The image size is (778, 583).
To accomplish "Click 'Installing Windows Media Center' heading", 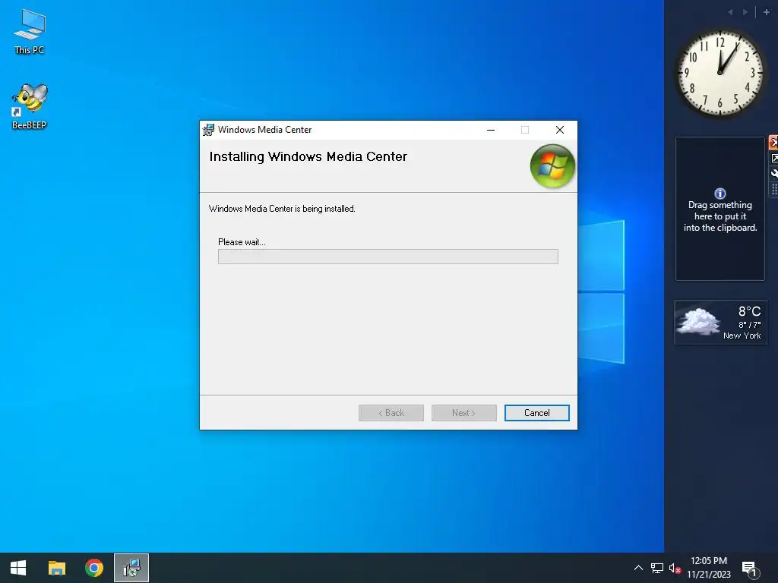I will point(308,156).
